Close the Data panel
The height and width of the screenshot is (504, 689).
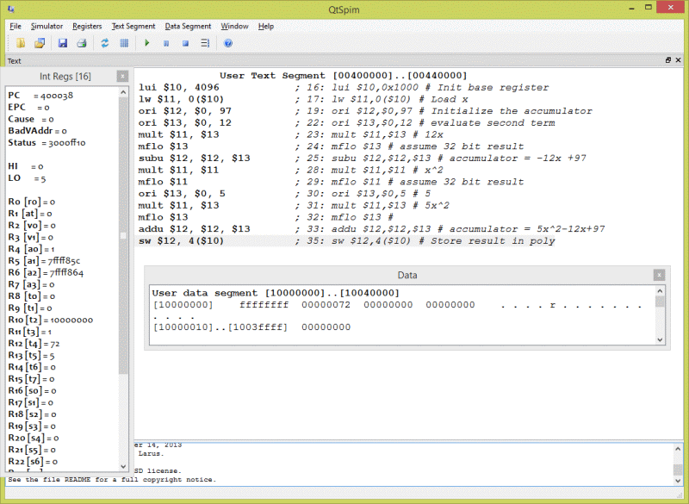(x=659, y=275)
